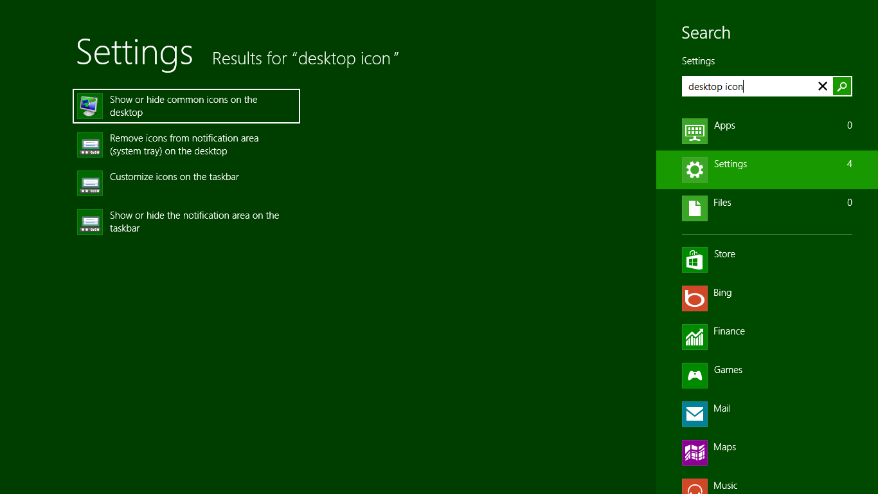Click inside the 'desktop icon' search field
This screenshot has width=878, height=494.
(x=746, y=86)
